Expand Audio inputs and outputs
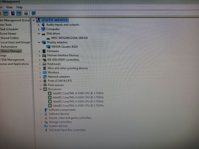Screen dimensions: 199x149 coord(38,25)
